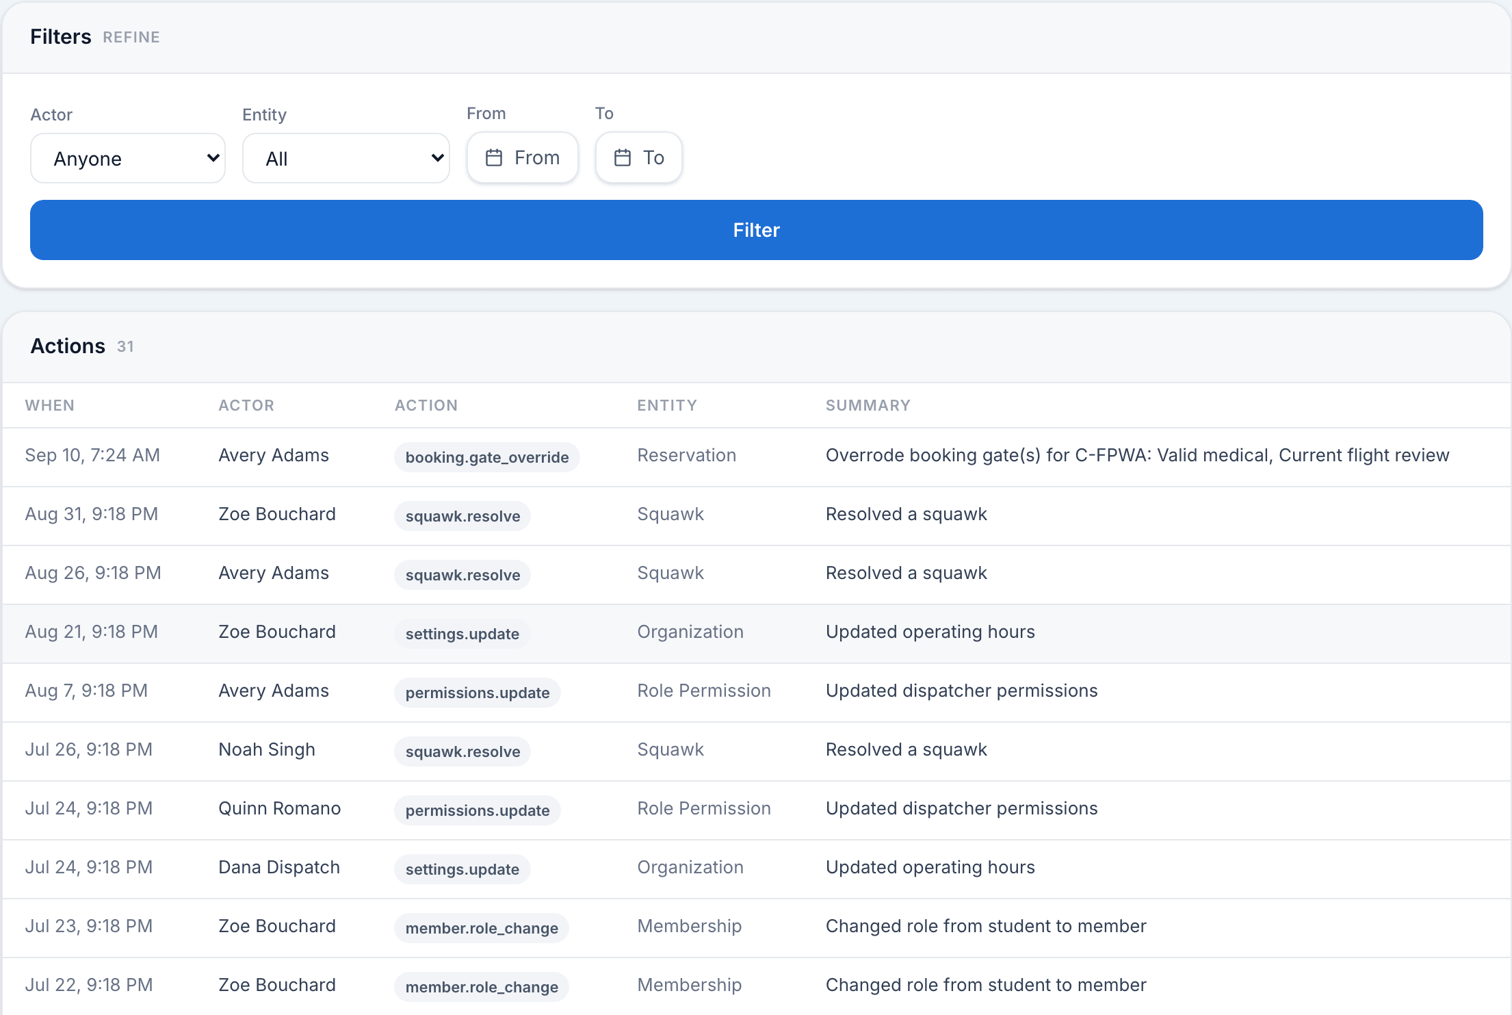Image resolution: width=1512 pixels, height=1015 pixels.
Task: Click settings.update badge in Dana Dispatch row
Action: [x=462, y=869]
